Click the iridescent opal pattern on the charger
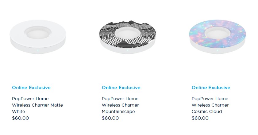258x135 pixels. [236, 34]
